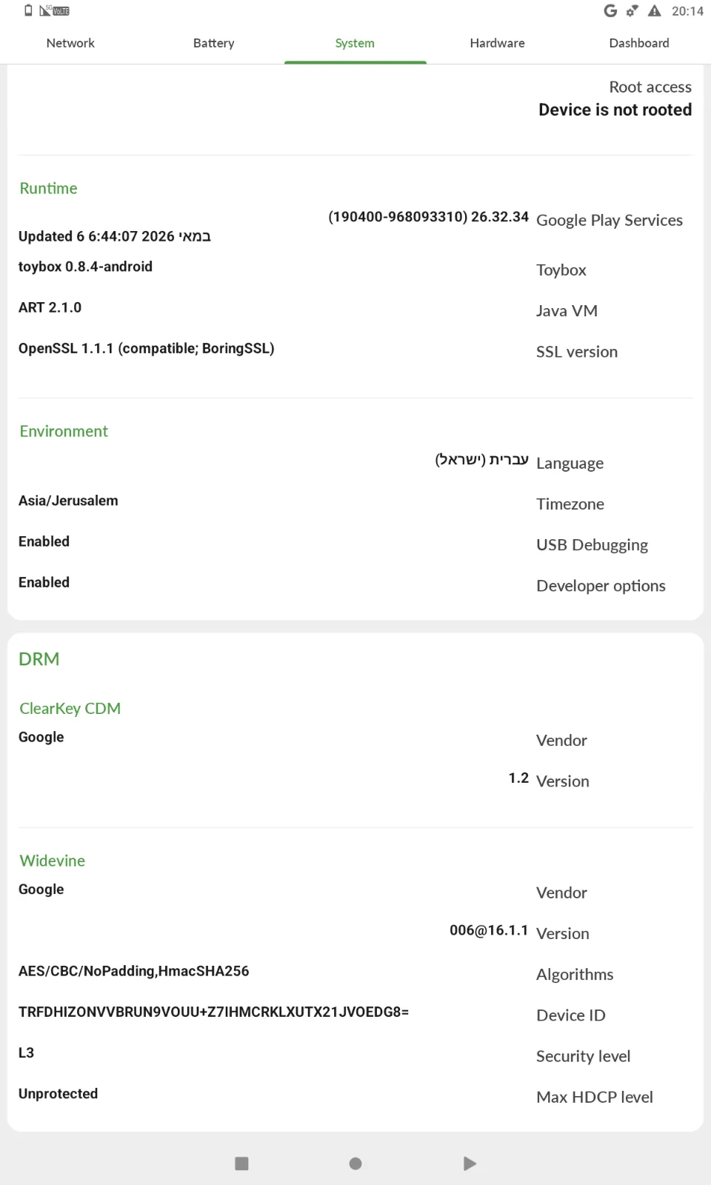Switch to the Network tab
The width and height of the screenshot is (711, 1185).
click(70, 43)
